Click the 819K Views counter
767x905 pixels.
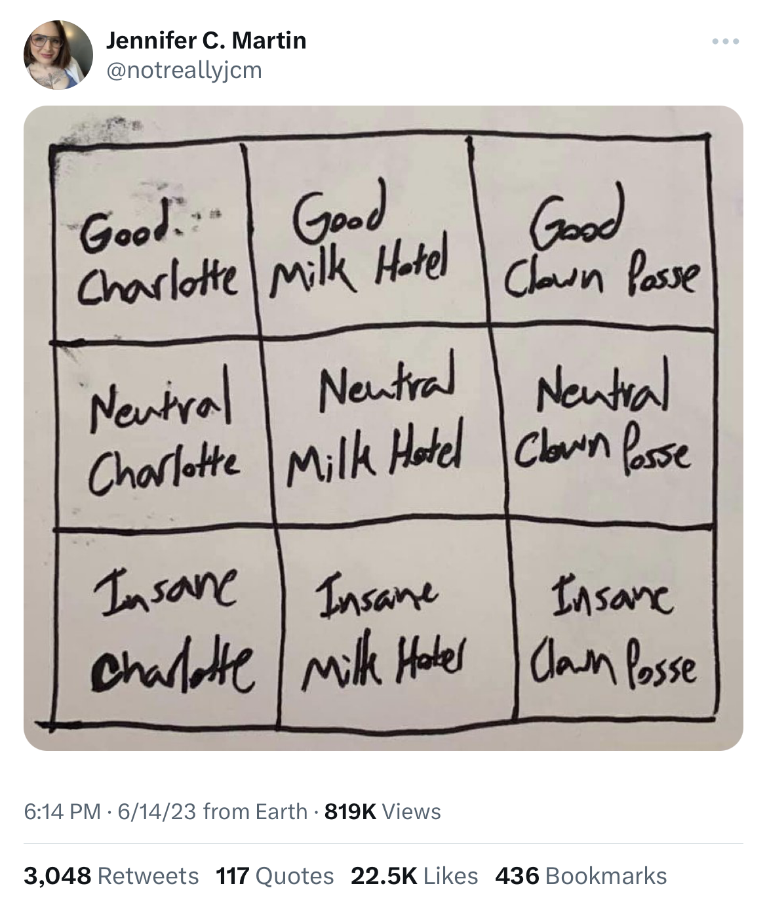coord(383,811)
